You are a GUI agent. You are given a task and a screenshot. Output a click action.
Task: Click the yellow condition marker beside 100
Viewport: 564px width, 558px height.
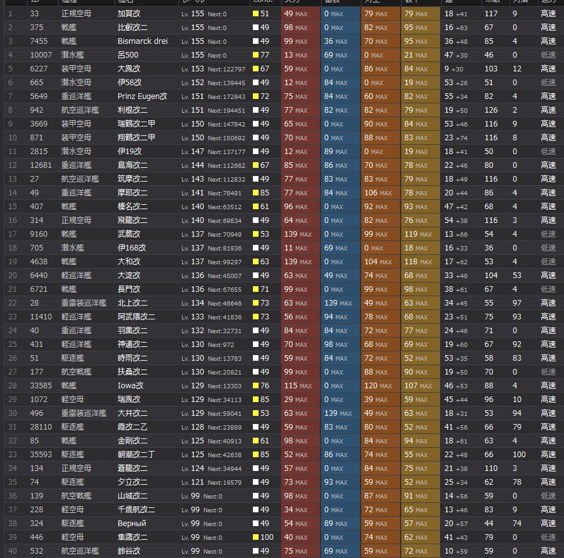click(256, 537)
